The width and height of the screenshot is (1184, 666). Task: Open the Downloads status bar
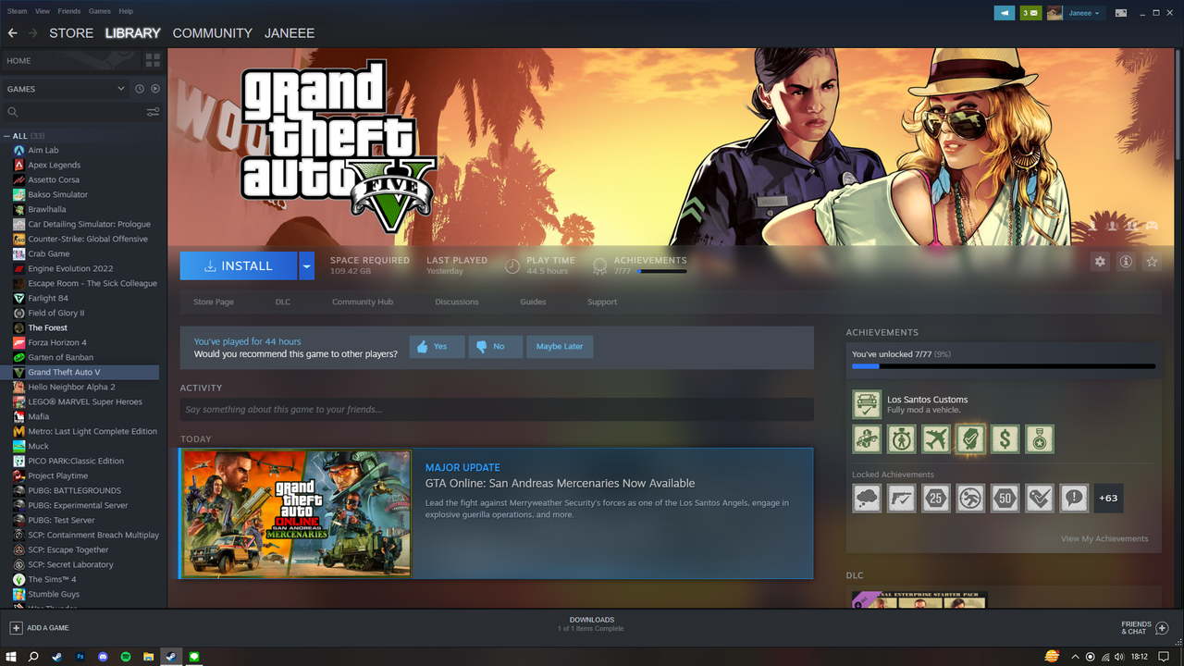[x=591, y=624]
